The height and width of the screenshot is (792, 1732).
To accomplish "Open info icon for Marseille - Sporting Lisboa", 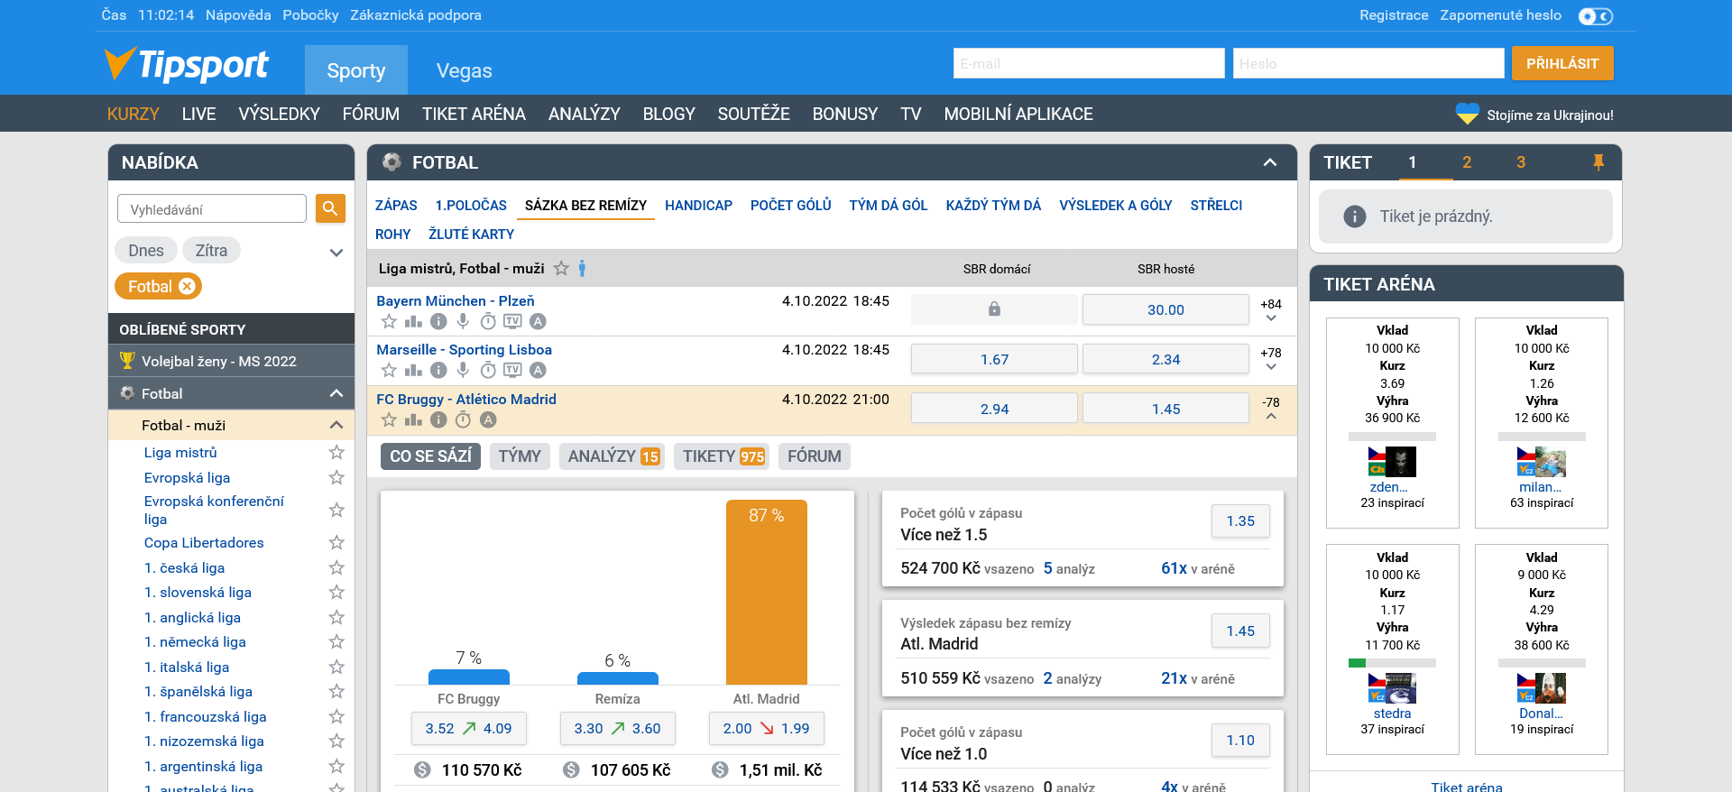I will point(438,370).
